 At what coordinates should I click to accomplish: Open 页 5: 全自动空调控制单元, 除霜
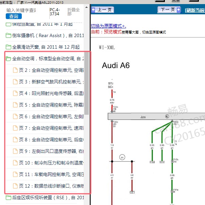(x=51, y=105)
